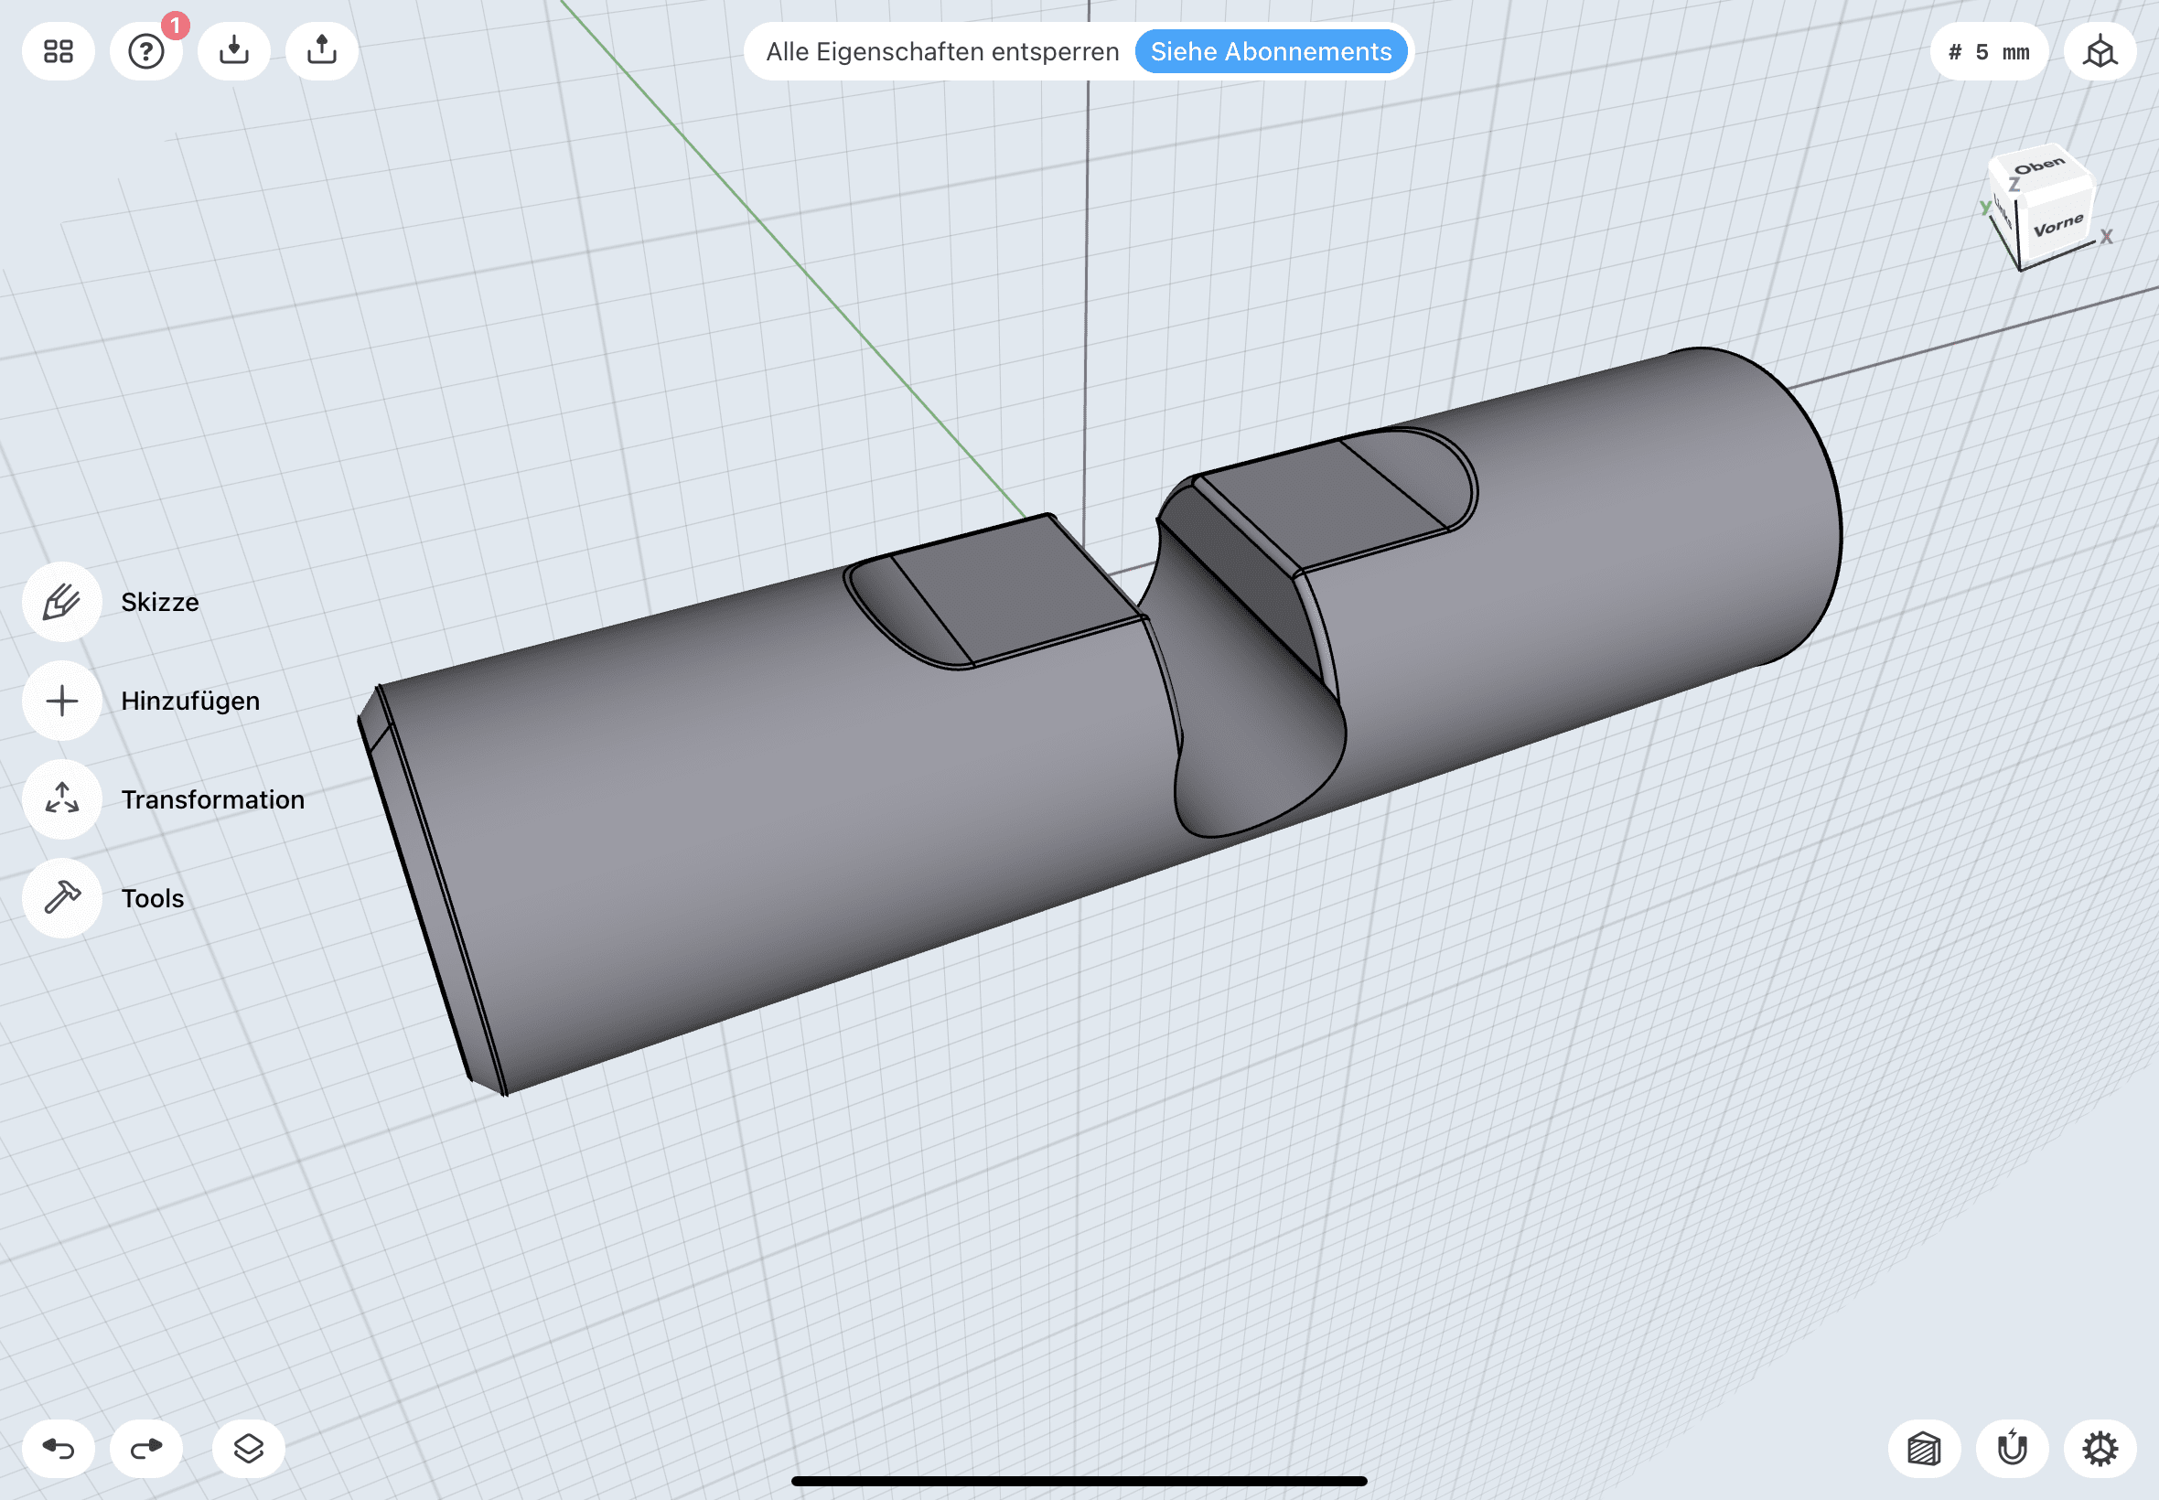Open the layers items panel

[x=248, y=1448]
